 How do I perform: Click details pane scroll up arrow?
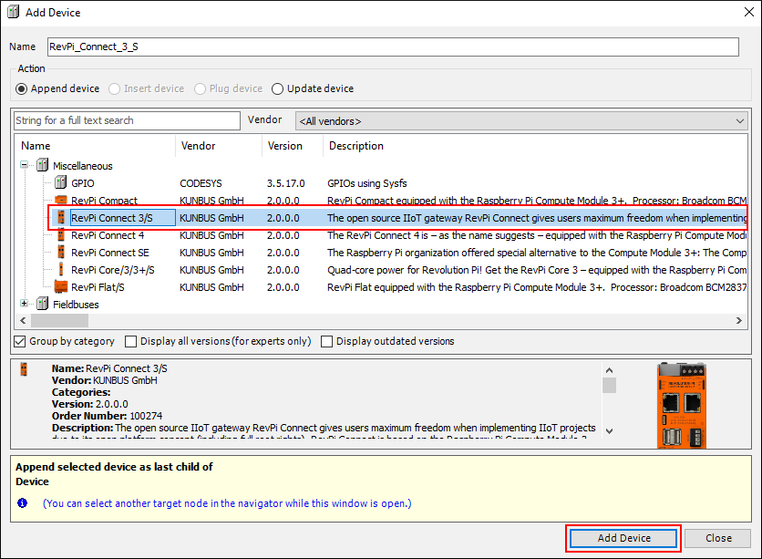click(x=610, y=370)
